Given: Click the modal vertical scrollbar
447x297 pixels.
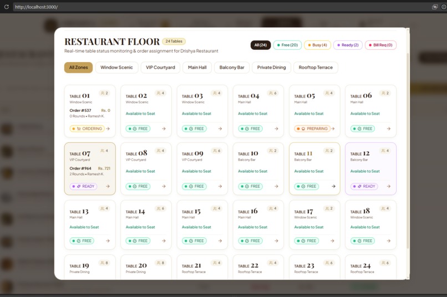Looking at the screenshot, I should (x=408, y=151).
